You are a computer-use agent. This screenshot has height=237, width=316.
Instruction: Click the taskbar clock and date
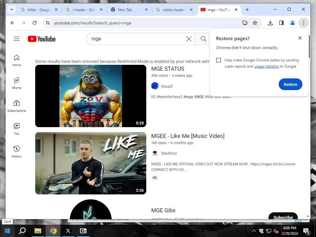tap(289, 231)
